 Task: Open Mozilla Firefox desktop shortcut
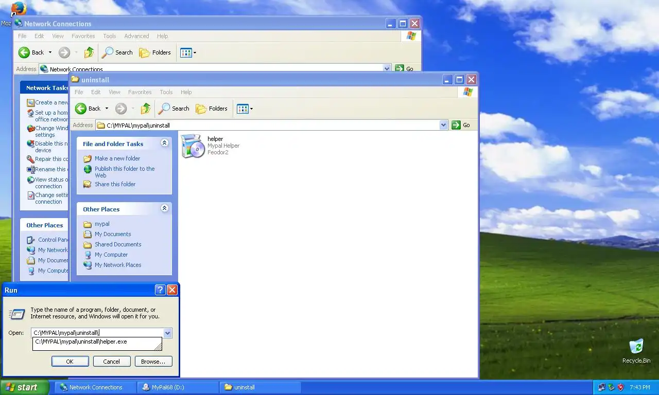click(18, 9)
